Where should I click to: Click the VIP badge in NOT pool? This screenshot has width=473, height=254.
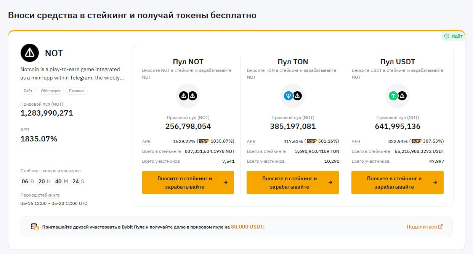pyautogui.click(x=205, y=141)
